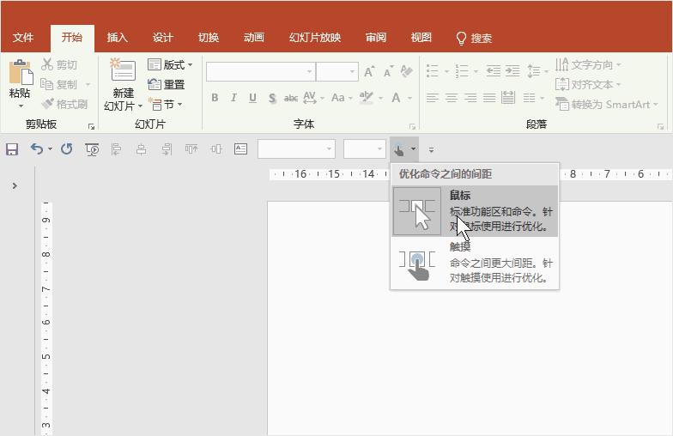Screen dimensions: 673x436
Task: Click the 复制 copy button
Action: coord(59,84)
